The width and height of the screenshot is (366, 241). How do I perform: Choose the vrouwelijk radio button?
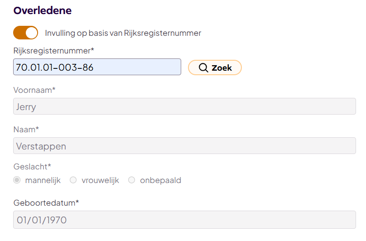(73, 180)
